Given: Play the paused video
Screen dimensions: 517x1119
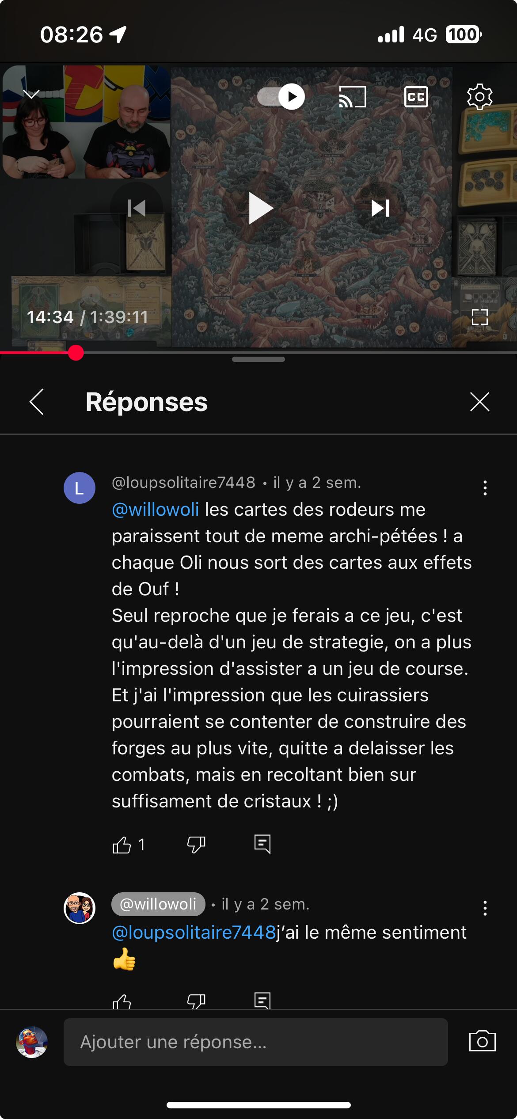Looking at the screenshot, I should [x=259, y=208].
